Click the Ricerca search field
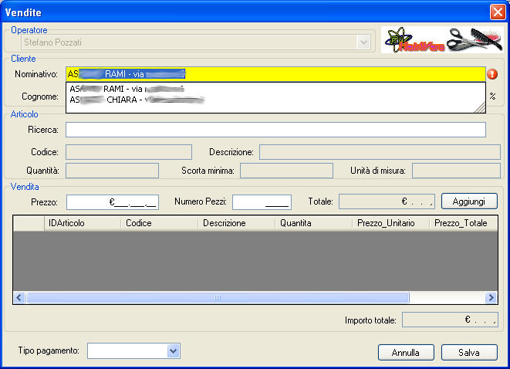 click(275, 130)
